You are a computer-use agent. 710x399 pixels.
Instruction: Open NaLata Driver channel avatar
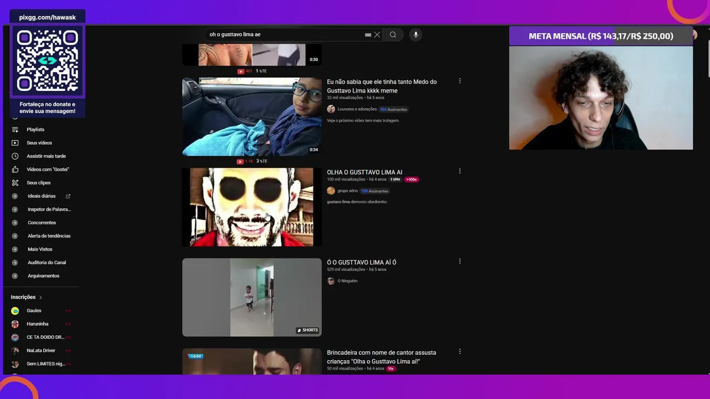pyautogui.click(x=15, y=351)
